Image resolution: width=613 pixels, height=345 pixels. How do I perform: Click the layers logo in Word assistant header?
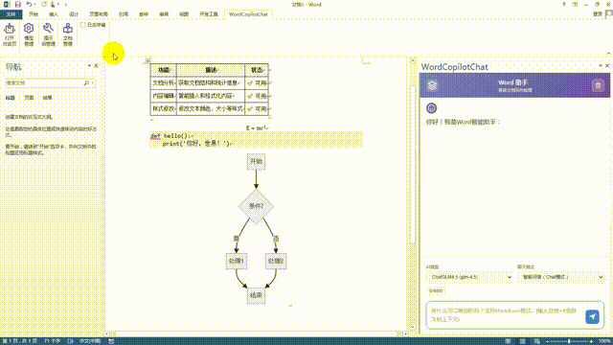(432, 85)
